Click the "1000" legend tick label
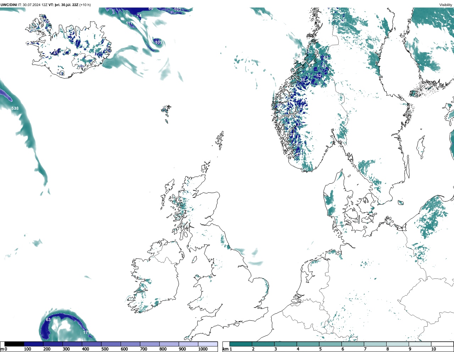The width and height of the screenshot is (454, 352). pos(203,349)
